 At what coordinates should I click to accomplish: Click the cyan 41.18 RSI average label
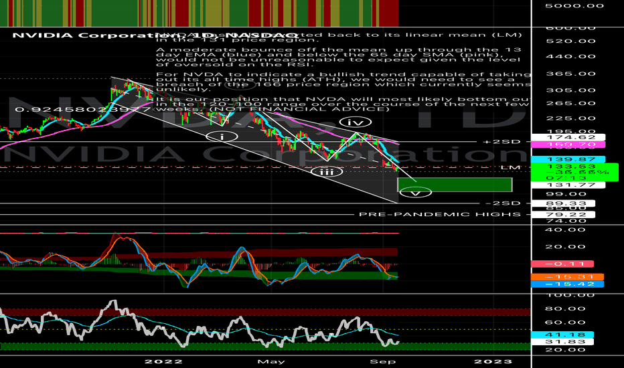point(562,335)
